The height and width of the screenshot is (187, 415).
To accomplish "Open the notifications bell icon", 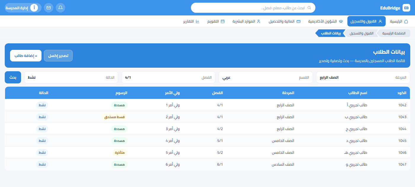I will [x=60, y=8].
